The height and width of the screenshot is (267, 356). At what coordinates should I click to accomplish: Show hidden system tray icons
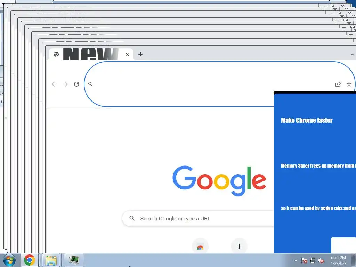coord(296,260)
